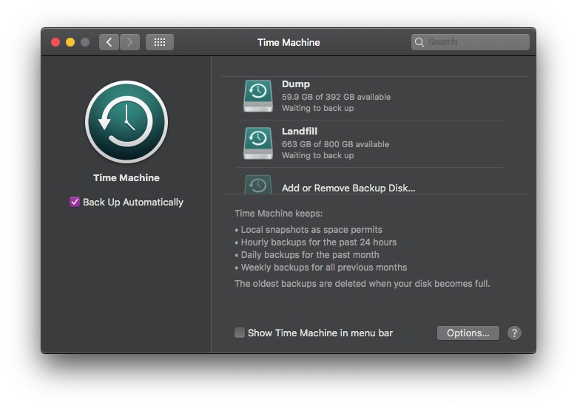Open the Options... dialog
Image resolution: width=577 pixels, height=408 pixels.
tap(468, 333)
